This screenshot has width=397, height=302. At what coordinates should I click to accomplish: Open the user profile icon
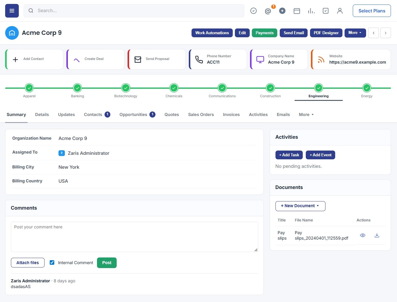[x=340, y=11]
